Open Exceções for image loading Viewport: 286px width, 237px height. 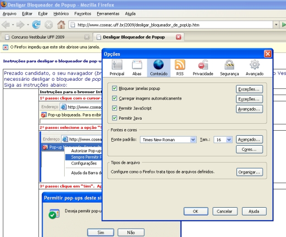249,99
